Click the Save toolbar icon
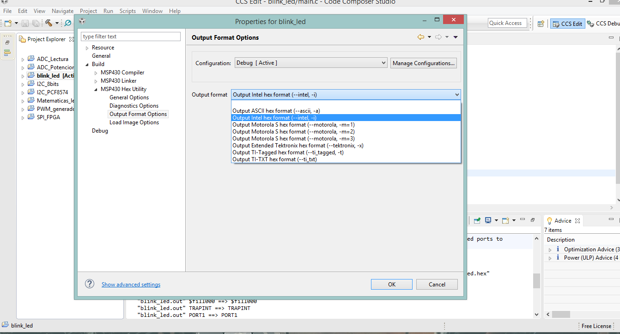Image resolution: width=620 pixels, height=334 pixels. tap(25, 23)
